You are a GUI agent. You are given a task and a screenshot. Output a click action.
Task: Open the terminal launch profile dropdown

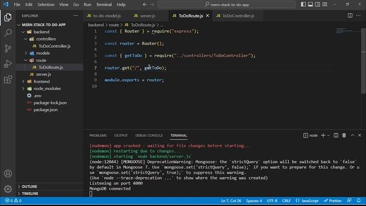click(x=328, y=136)
